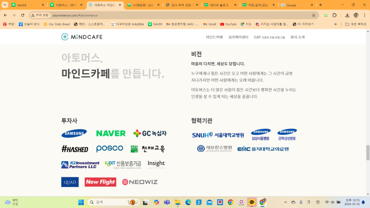This screenshot has height=208, width=370.
Task: Click the GC 녹십자 logo
Action: pos(150,133)
